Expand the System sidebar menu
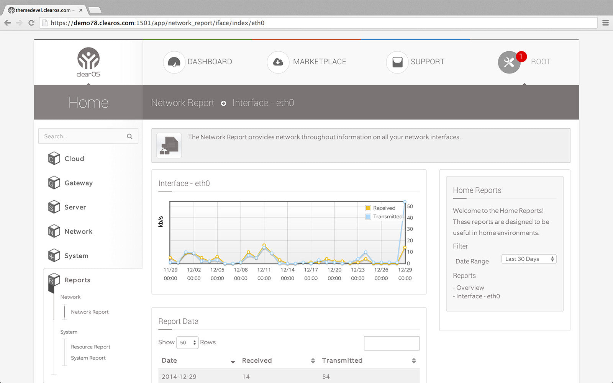 (x=76, y=256)
